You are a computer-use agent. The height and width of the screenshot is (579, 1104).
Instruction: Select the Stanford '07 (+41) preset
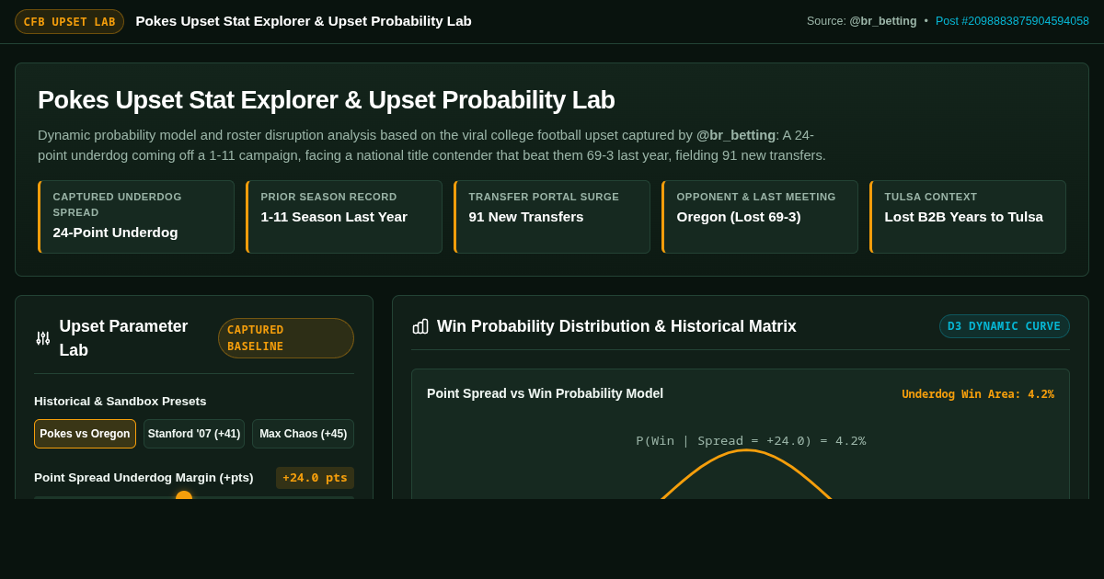click(194, 434)
